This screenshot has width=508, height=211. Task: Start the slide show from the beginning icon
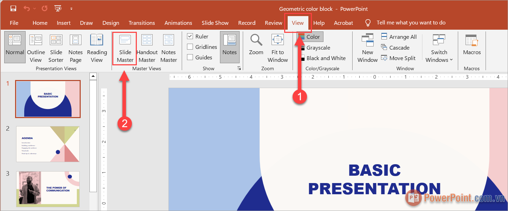click(x=58, y=9)
